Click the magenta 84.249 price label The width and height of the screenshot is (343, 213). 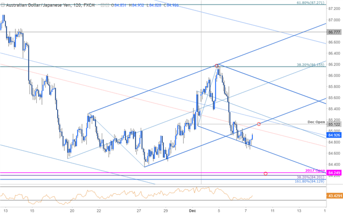point(334,173)
